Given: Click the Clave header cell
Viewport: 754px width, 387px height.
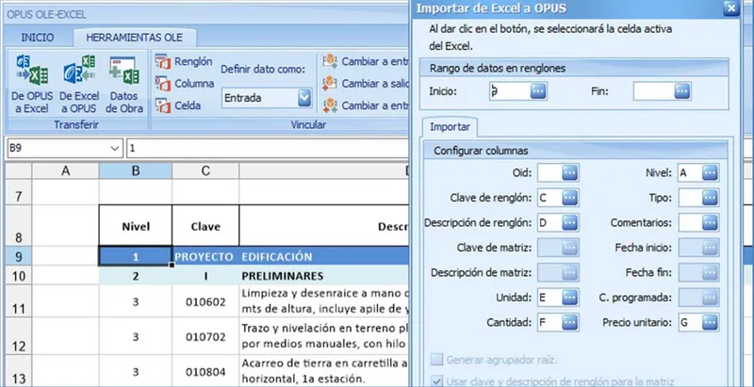Looking at the screenshot, I should pyautogui.click(x=205, y=226).
